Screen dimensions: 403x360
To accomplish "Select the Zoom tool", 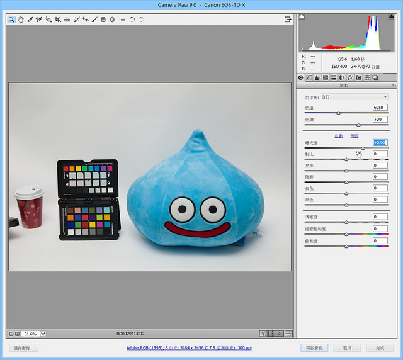I will pyautogui.click(x=11, y=20).
